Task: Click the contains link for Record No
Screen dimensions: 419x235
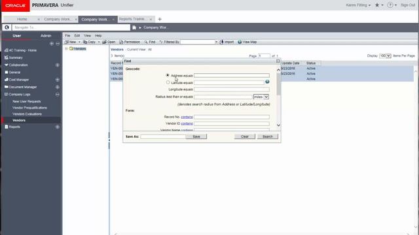Action: [x=187, y=117]
